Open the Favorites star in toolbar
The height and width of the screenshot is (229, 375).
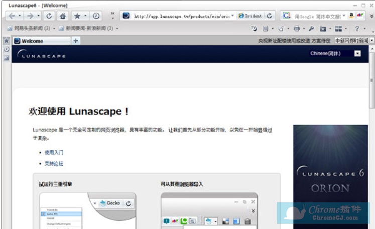[x=77, y=16]
